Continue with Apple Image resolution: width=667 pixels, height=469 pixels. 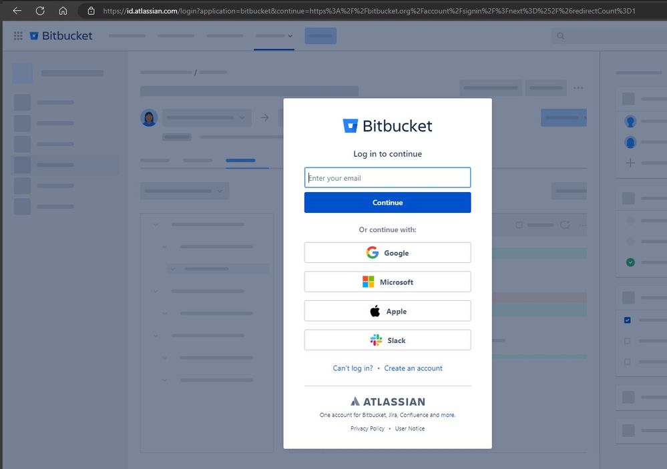click(x=387, y=312)
